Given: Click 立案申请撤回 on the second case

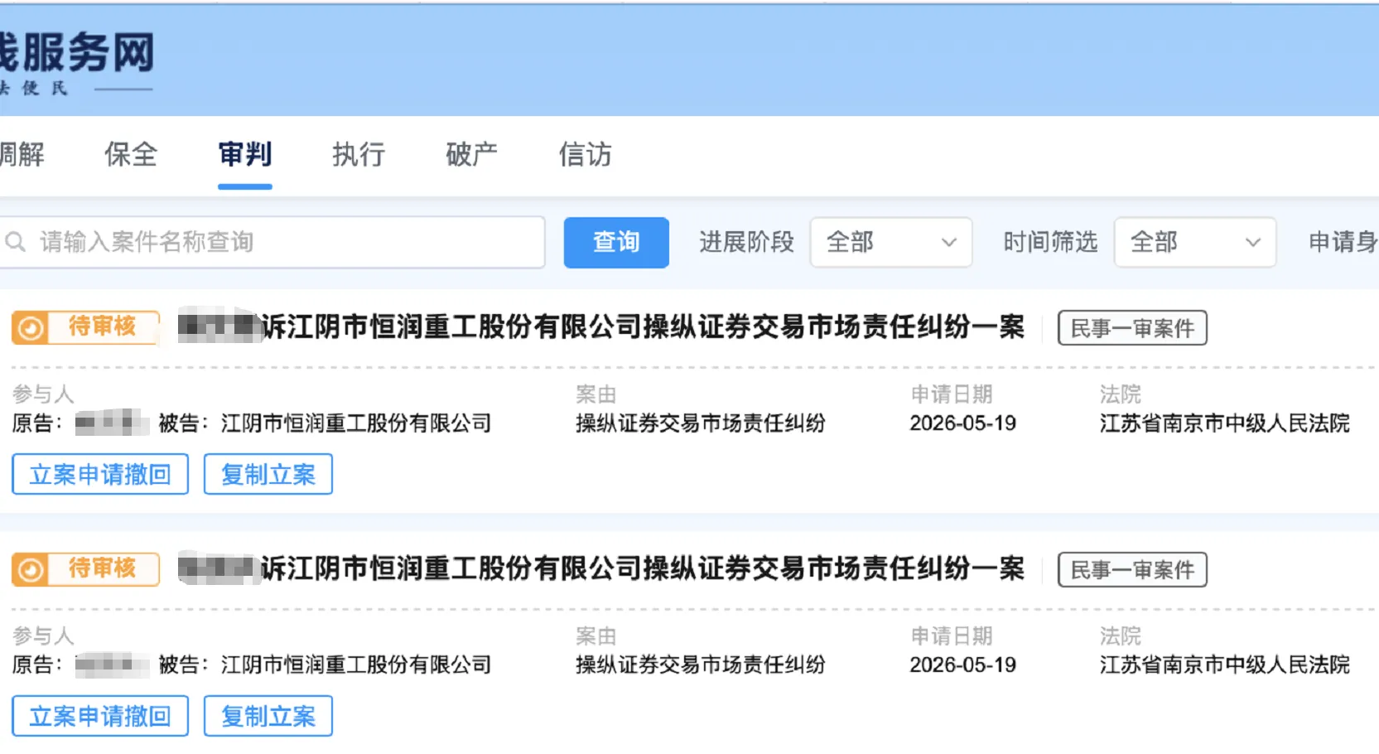Looking at the screenshot, I should (x=100, y=716).
